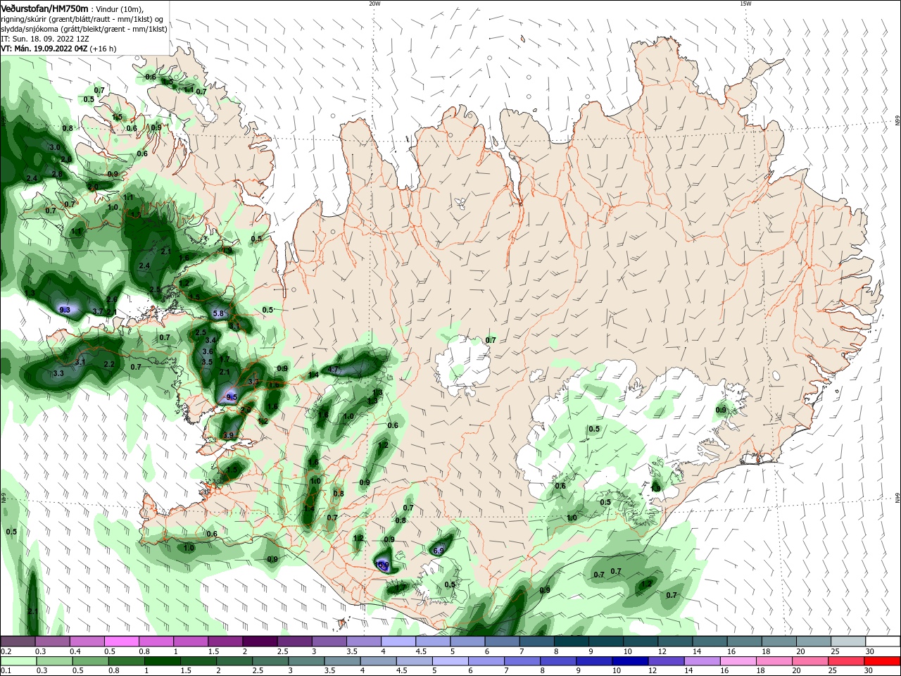The image size is (901, 676).
Task: Select the bright red 30 rain scale swatch
Action: (883, 662)
